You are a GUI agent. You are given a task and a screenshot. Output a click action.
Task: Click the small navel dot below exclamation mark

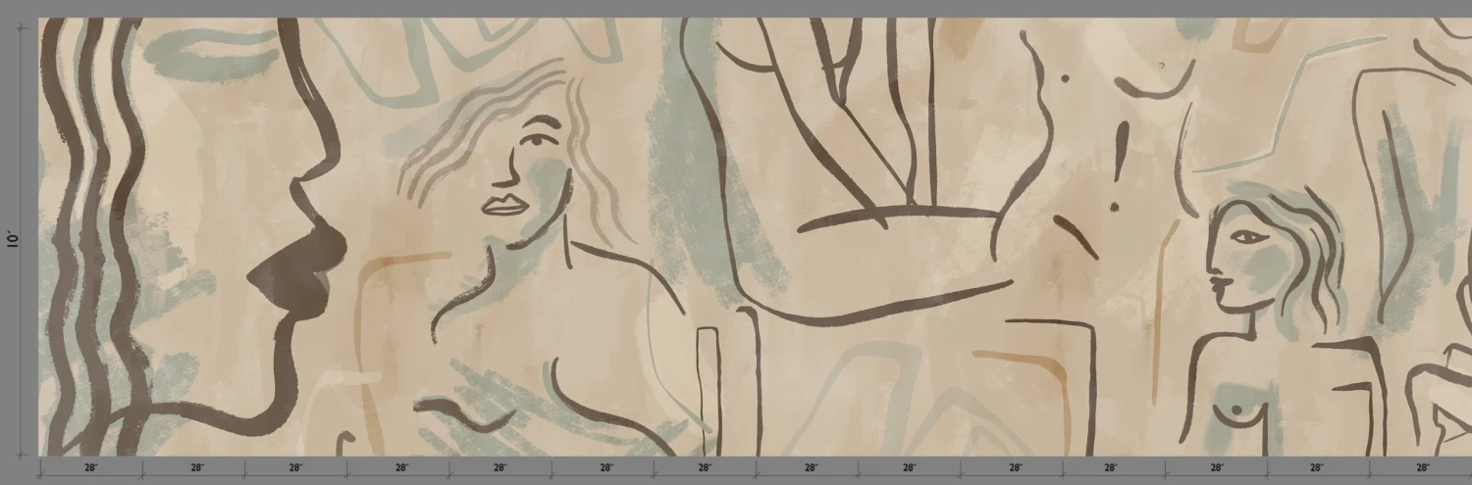(1113, 207)
